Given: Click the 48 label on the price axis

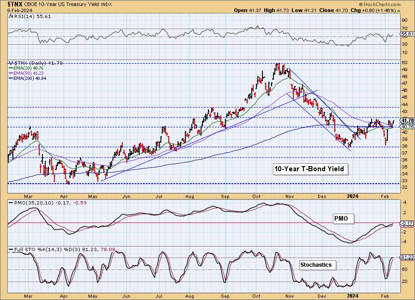Looking at the screenshot, I should point(405,77).
